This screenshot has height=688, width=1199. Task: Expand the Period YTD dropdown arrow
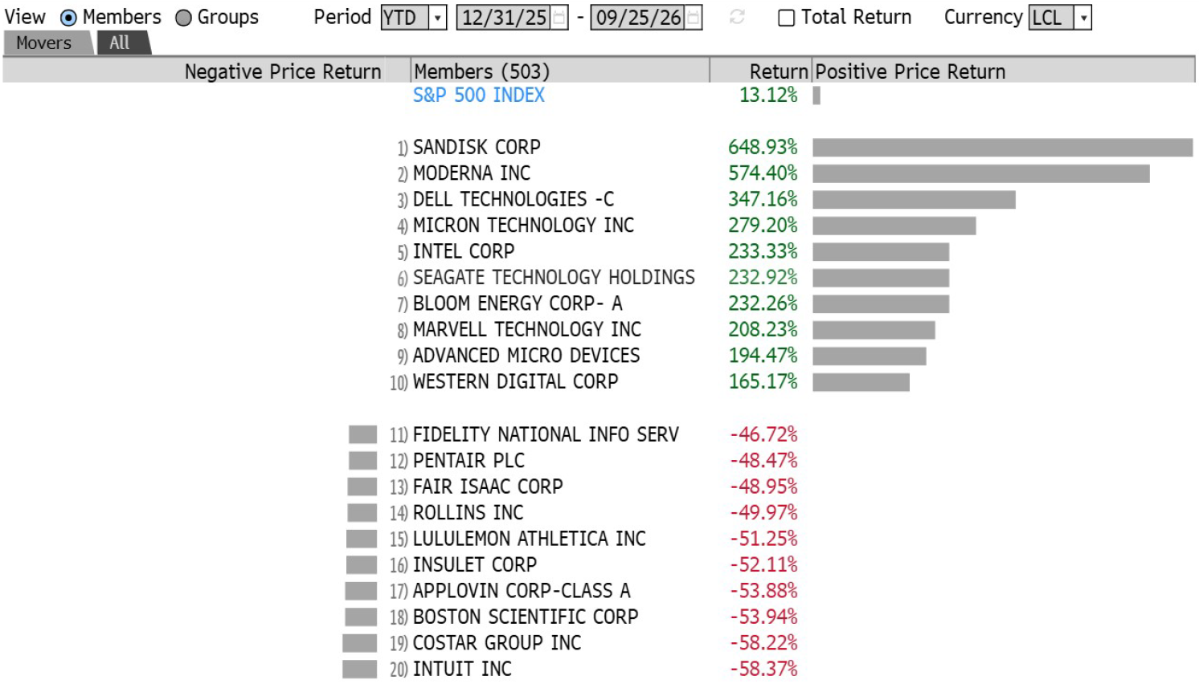click(x=438, y=18)
